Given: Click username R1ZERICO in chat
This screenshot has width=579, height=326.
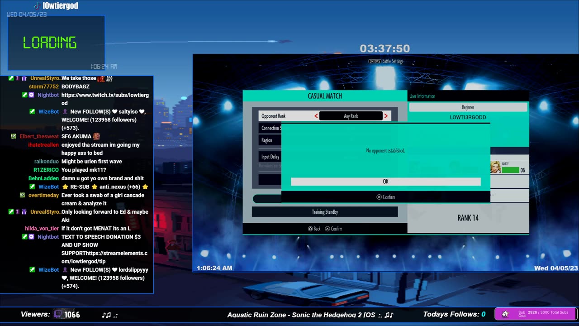Looking at the screenshot, I should [46, 170].
